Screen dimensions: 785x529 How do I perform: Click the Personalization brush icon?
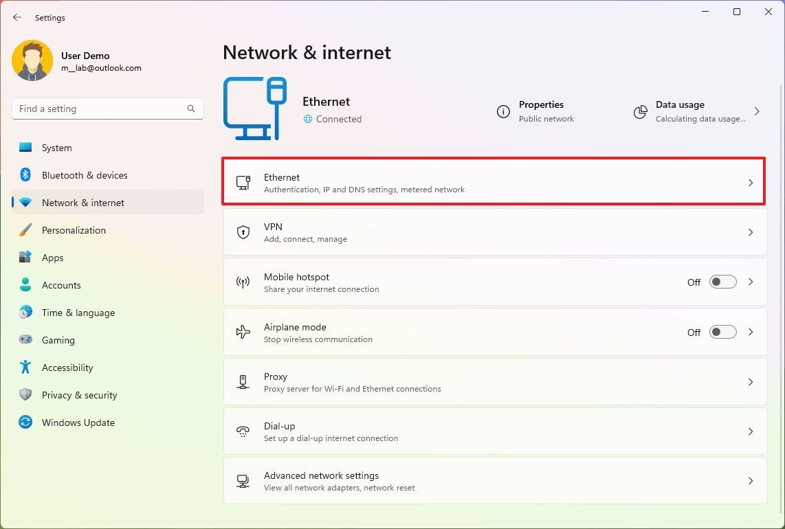coord(25,229)
